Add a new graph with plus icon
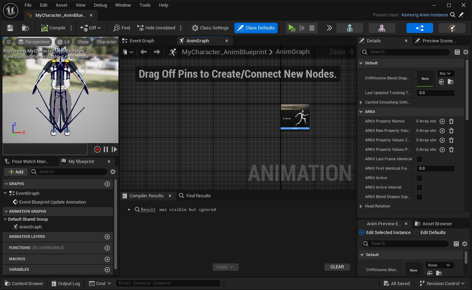The height and width of the screenshot is (290, 472). click(x=107, y=184)
